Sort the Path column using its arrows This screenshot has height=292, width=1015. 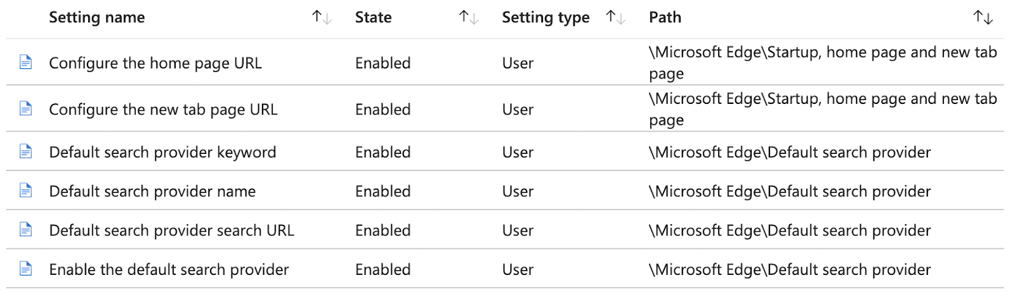pos(983,18)
